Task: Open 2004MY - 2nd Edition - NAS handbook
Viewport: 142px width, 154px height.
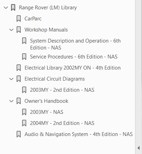Action: (62, 123)
